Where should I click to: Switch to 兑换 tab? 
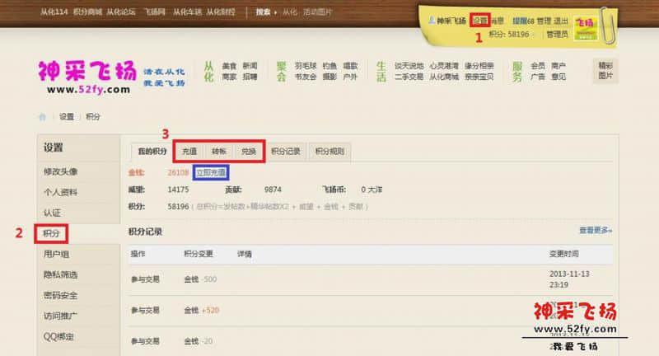(249, 152)
